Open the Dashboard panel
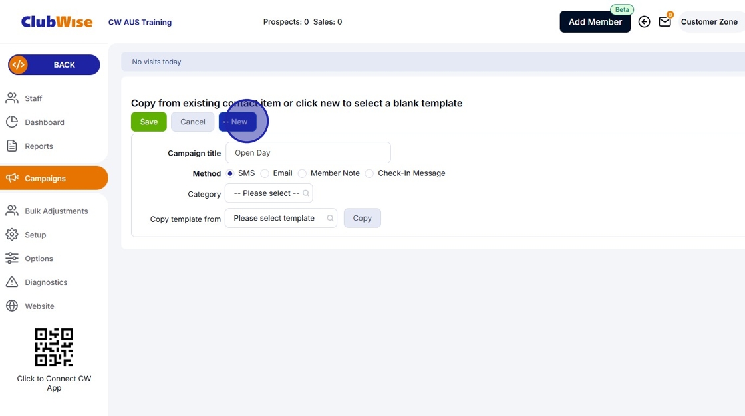This screenshot has width=745, height=416. 44,122
